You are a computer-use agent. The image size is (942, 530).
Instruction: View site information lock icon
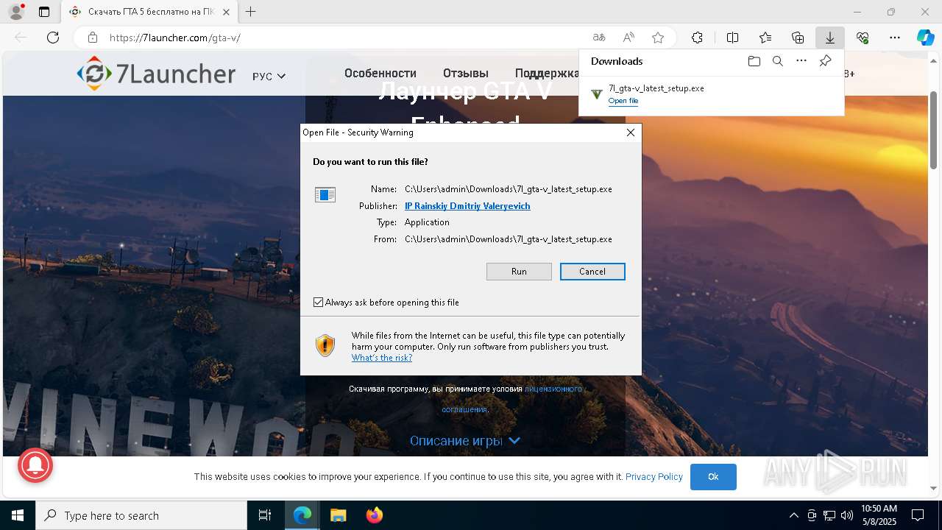[x=93, y=38]
